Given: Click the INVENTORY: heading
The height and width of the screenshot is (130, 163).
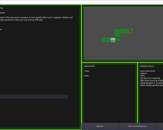Looking at the screenshot, I should click(90, 66).
